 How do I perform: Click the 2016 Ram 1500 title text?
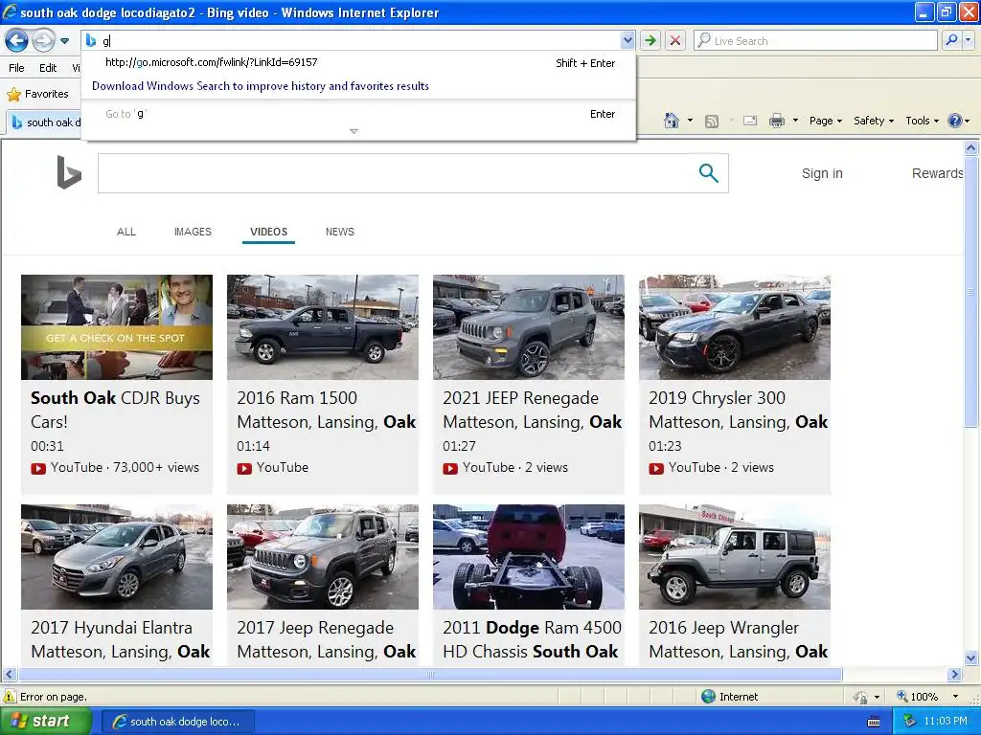326,410
